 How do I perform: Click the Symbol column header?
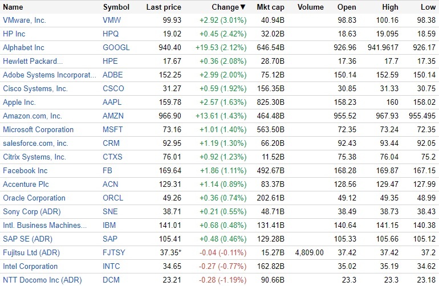point(116,7)
